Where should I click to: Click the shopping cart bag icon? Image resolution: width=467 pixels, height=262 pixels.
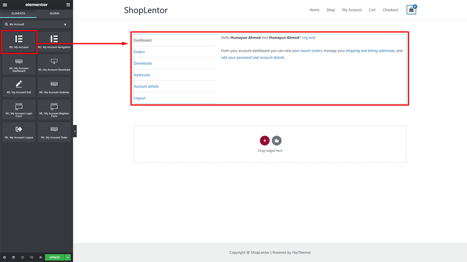(x=411, y=10)
